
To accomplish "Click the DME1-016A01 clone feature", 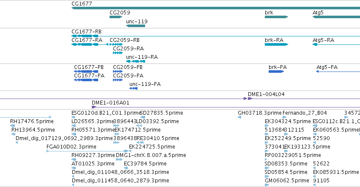I will coord(226,107).
